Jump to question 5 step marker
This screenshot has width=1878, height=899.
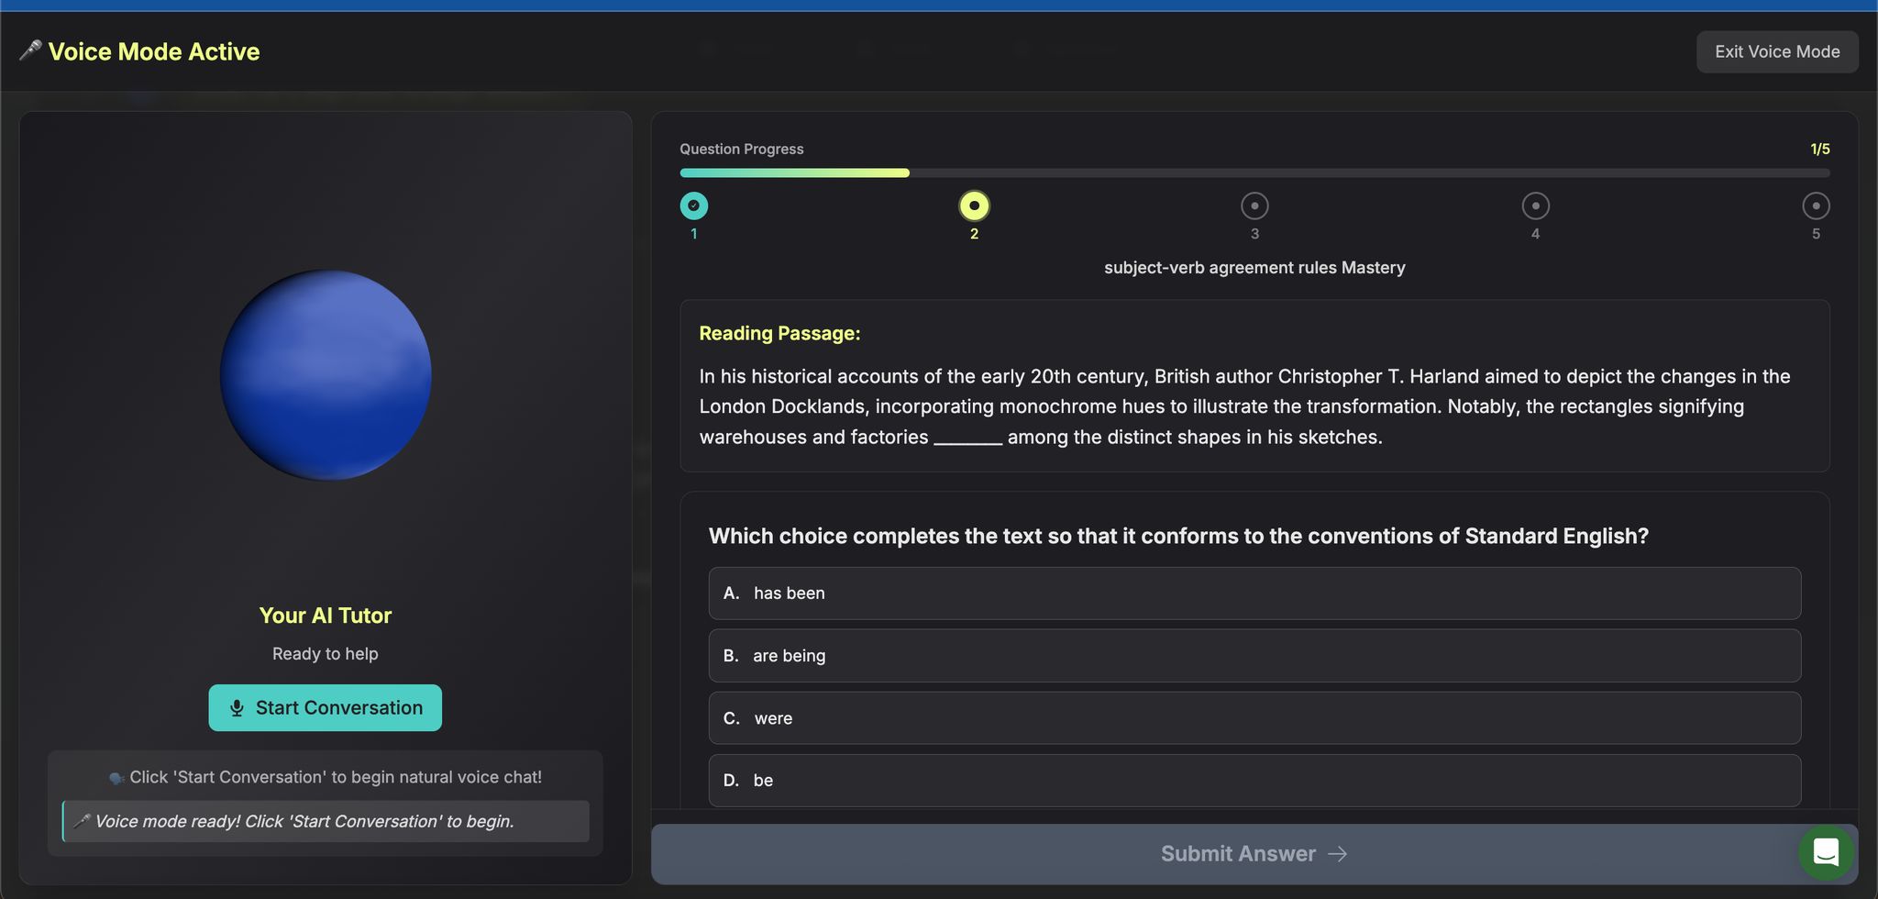(x=1816, y=206)
